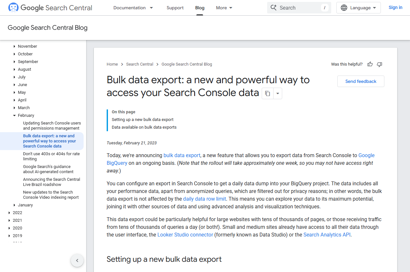Viewport: 410px width, 272px height.
Task: Open the More dropdown menu
Action: [x=224, y=8]
